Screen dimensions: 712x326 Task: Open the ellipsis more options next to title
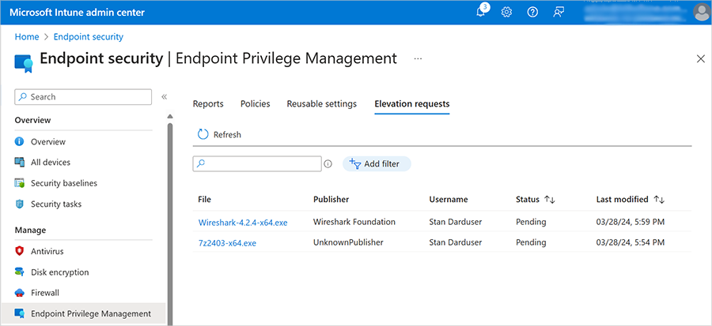pos(418,59)
